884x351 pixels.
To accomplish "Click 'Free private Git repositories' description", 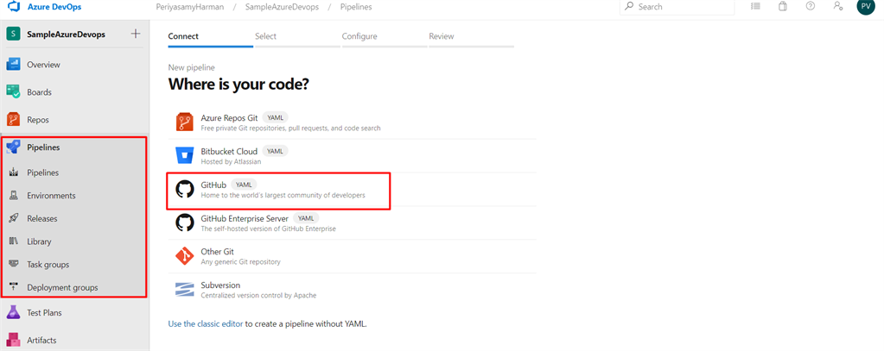I will [291, 128].
